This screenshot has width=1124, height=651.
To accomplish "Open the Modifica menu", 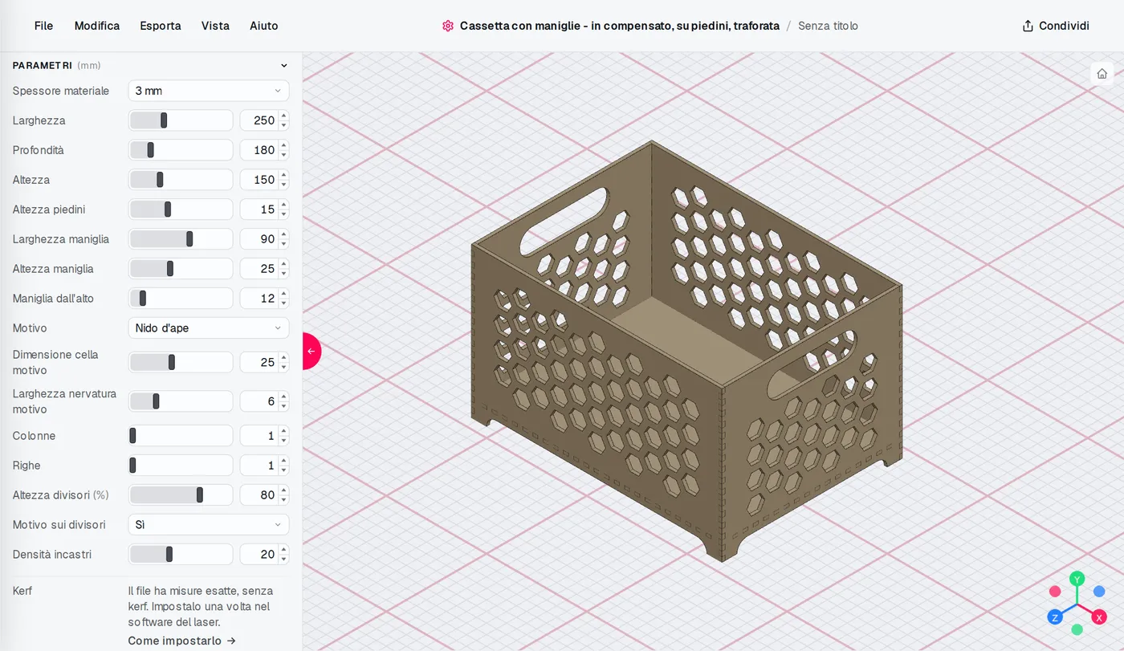I will [x=97, y=26].
